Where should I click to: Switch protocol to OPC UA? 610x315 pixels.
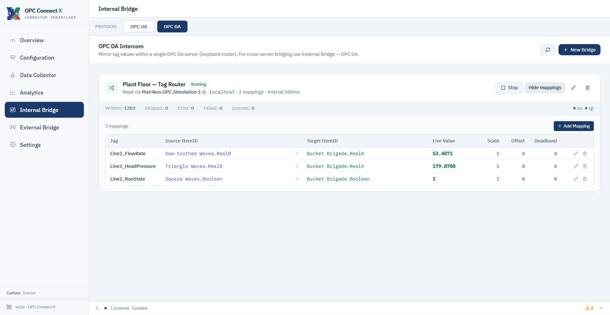(x=139, y=27)
